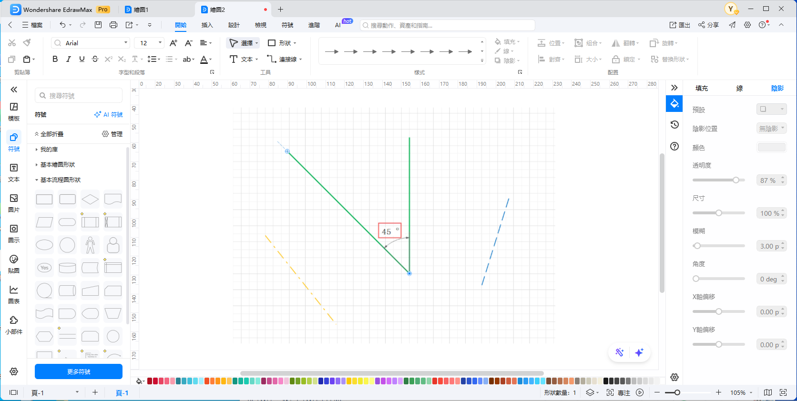Toggle Bold text formatting
The width and height of the screenshot is (797, 401).
click(x=55, y=59)
